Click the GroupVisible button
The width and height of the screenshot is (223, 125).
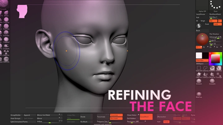click(x=16, y=115)
